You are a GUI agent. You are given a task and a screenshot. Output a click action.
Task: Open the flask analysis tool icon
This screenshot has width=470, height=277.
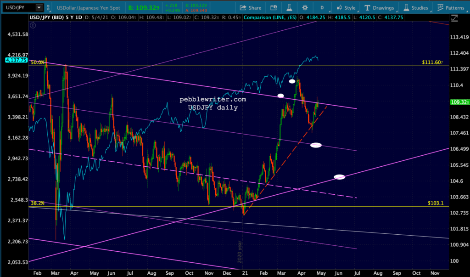tap(290, 8)
